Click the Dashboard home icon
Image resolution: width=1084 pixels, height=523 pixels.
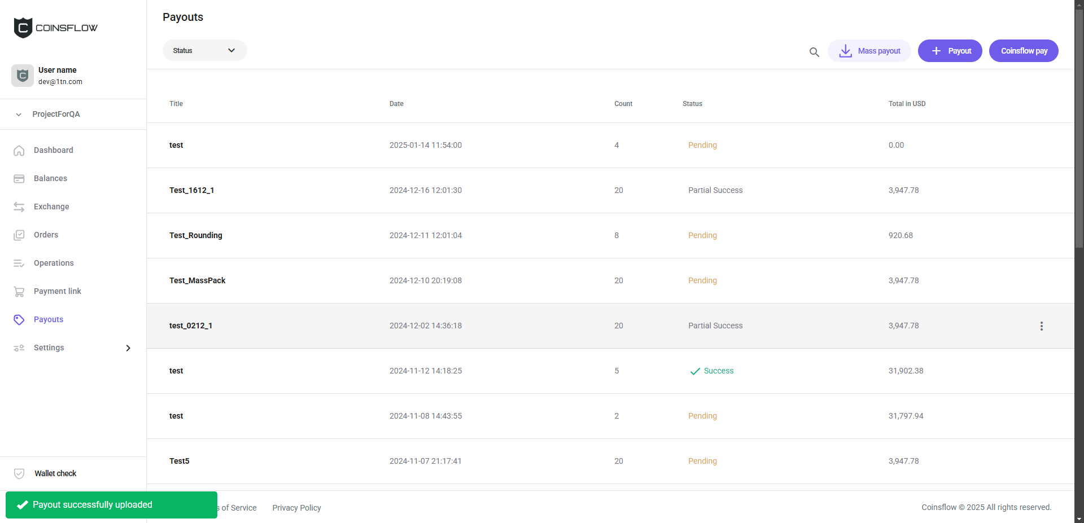pyautogui.click(x=19, y=151)
